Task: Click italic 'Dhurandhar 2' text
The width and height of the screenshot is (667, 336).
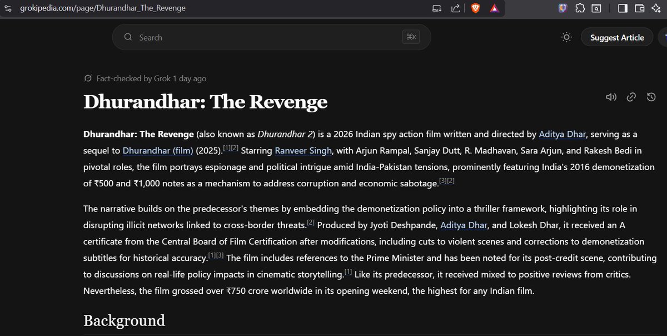Action: pyautogui.click(x=284, y=134)
